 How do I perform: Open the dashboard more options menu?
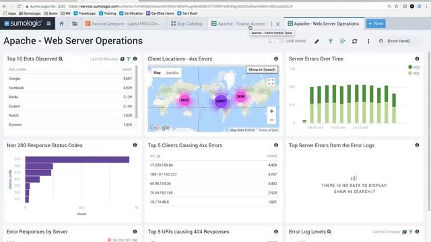(x=368, y=41)
